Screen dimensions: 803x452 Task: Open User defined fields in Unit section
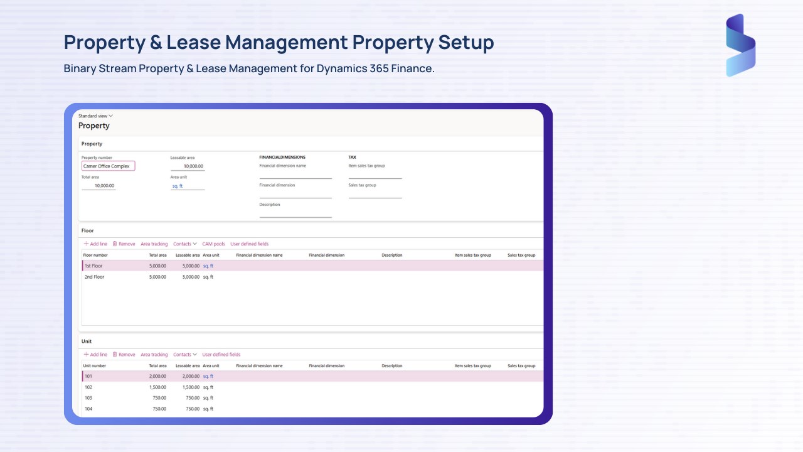pyautogui.click(x=221, y=355)
